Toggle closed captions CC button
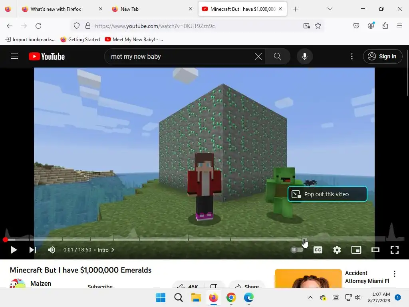The image size is (409, 307). tap(318, 250)
